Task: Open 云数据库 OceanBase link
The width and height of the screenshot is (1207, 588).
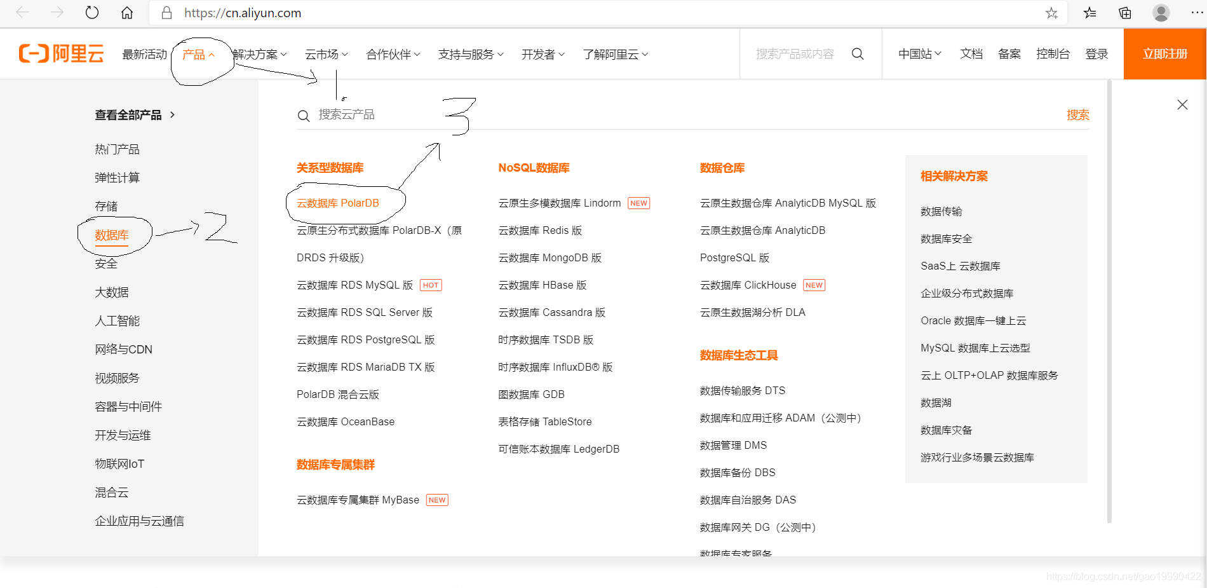Action: [346, 422]
